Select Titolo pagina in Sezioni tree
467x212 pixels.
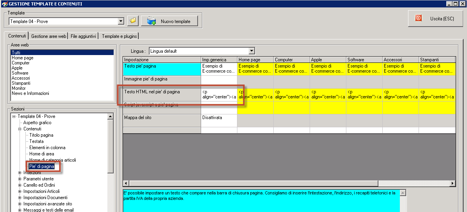point(41,135)
